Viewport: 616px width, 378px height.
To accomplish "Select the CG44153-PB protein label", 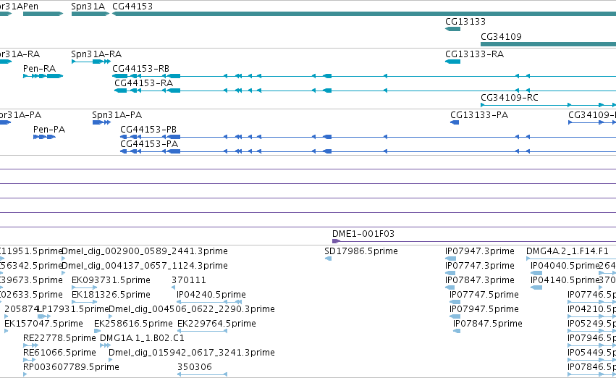I will click(x=148, y=130).
